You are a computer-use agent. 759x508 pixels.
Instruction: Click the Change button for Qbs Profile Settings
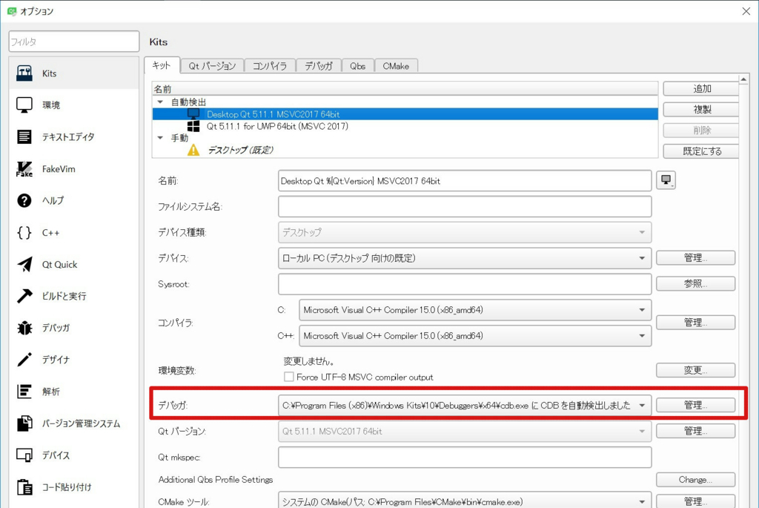pyautogui.click(x=695, y=479)
